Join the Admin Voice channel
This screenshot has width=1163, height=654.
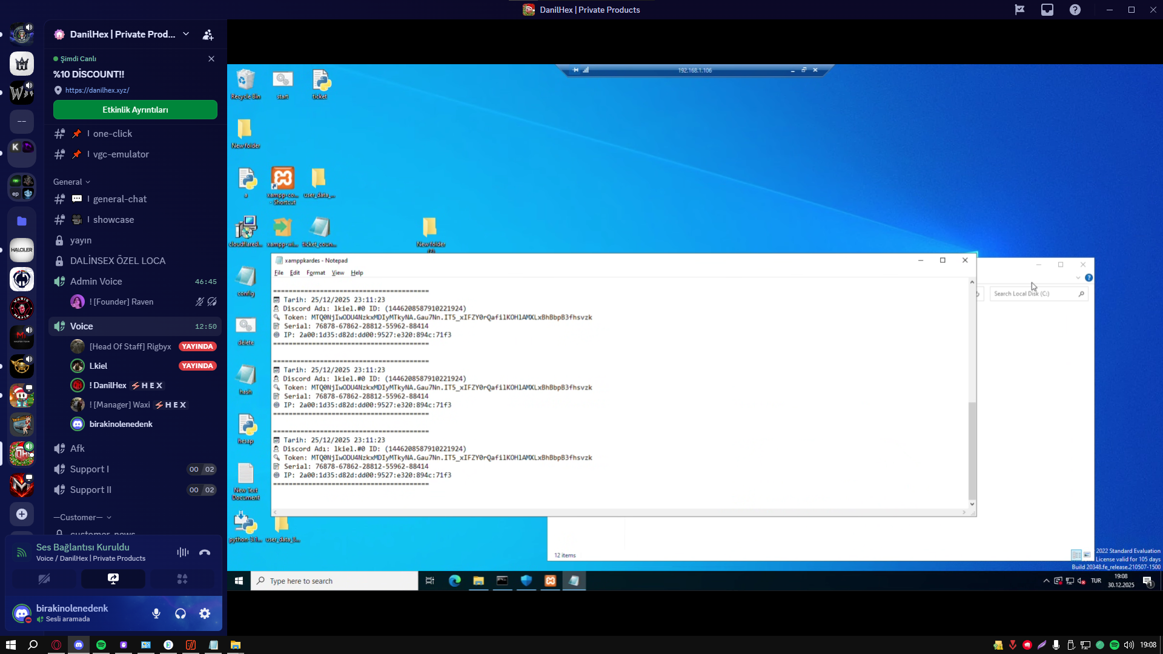[x=135, y=282]
